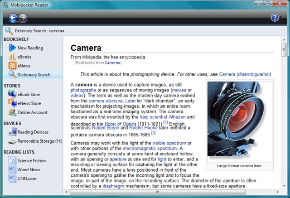Click the eNews Store icon
290x198 pixels.
coord(12,103)
